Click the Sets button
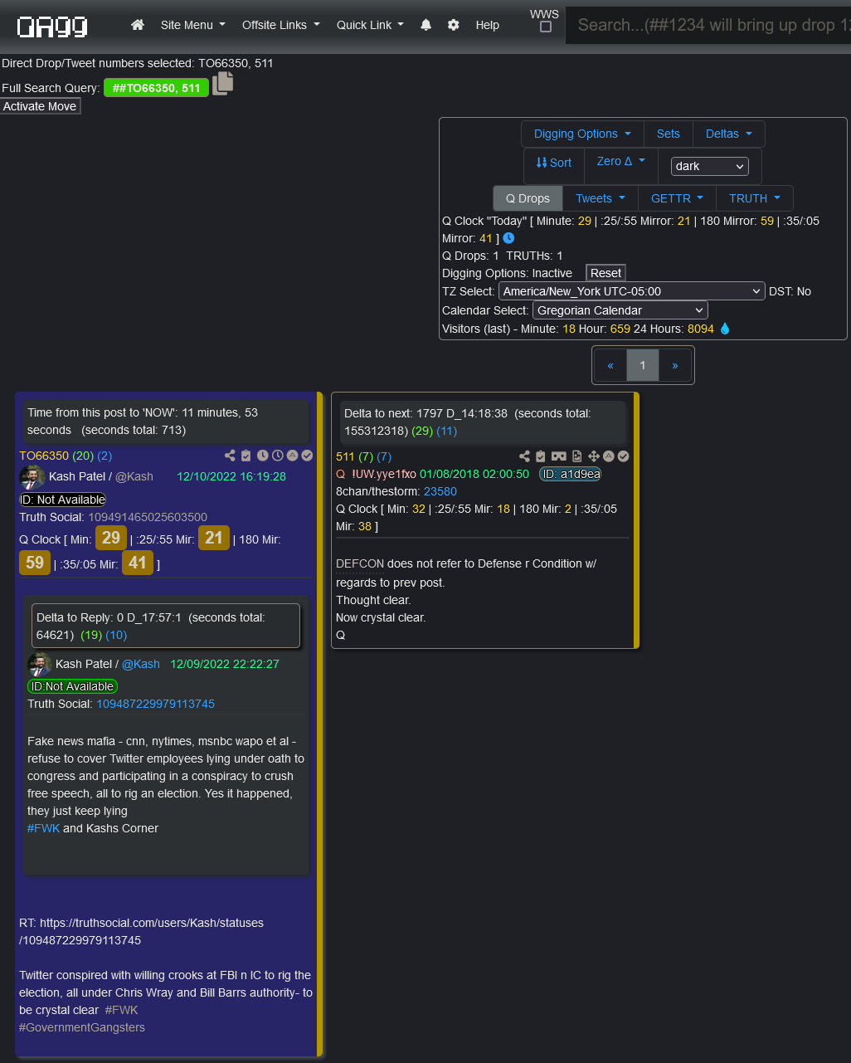 pyautogui.click(x=668, y=134)
